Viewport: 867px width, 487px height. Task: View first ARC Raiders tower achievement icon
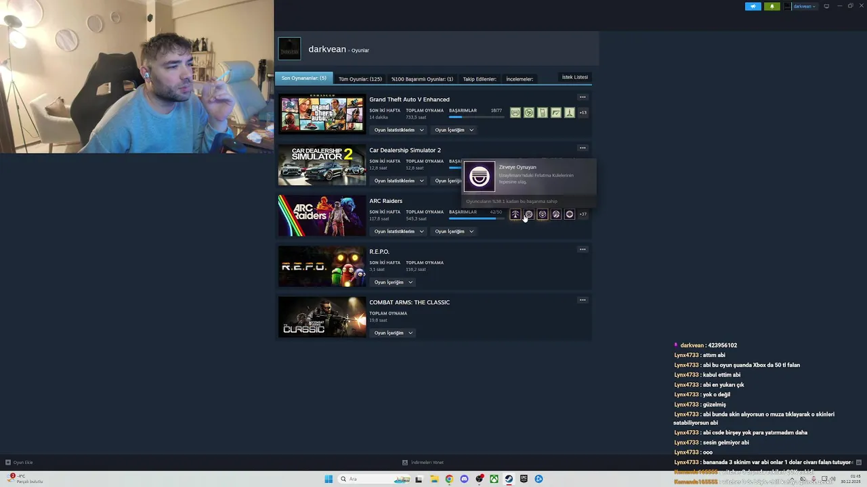tap(515, 214)
